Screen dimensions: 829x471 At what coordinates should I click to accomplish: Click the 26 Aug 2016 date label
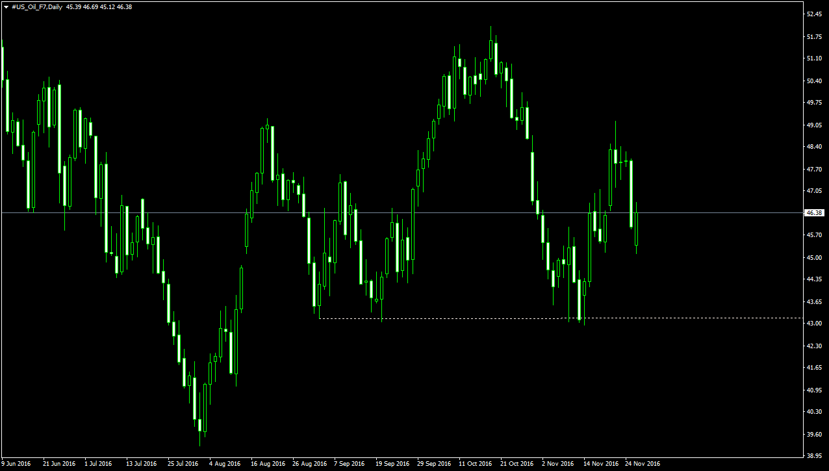pos(309,464)
